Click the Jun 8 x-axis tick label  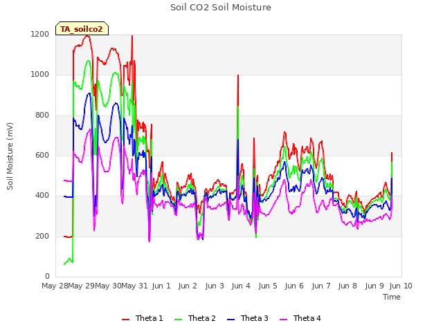[347, 286]
